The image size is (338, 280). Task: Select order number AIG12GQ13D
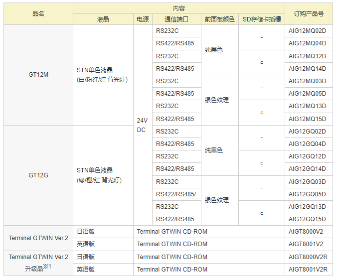tap(307, 207)
